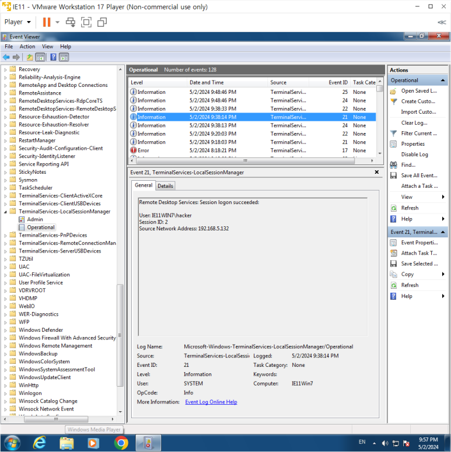The image size is (451, 452).
Task: Open the File menu
Action: pyautogui.click(x=9, y=47)
